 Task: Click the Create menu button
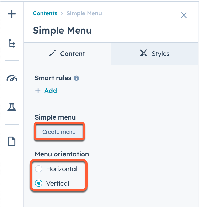coord(59,132)
